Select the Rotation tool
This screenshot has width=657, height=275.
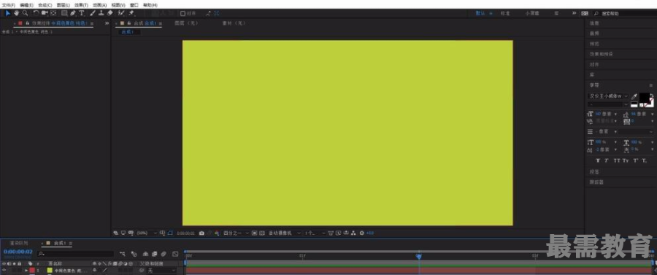click(x=36, y=13)
